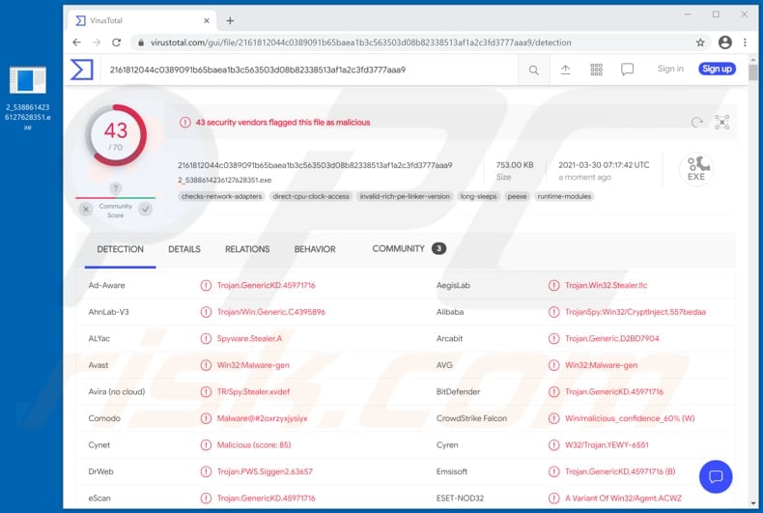Screen dimensions: 763x513
Task: Click Win32:Malware-gen text in AVG row
Action: pyautogui.click(x=601, y=365)
